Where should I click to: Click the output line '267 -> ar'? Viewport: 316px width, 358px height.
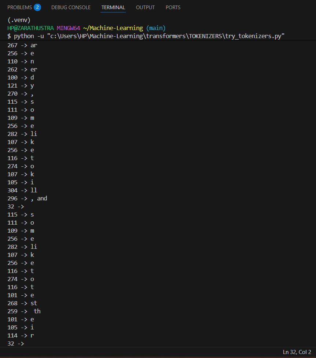(x=22, y=45)
